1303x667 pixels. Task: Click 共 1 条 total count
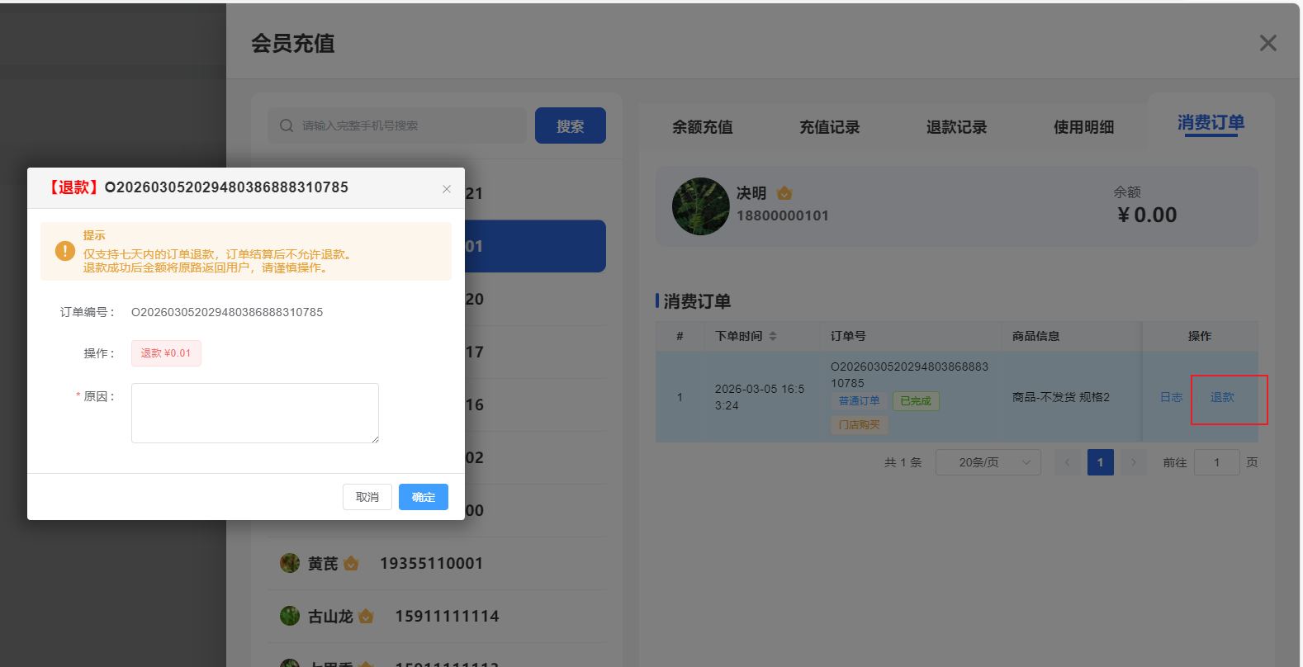pyautogui.click(x=903, y=462)
